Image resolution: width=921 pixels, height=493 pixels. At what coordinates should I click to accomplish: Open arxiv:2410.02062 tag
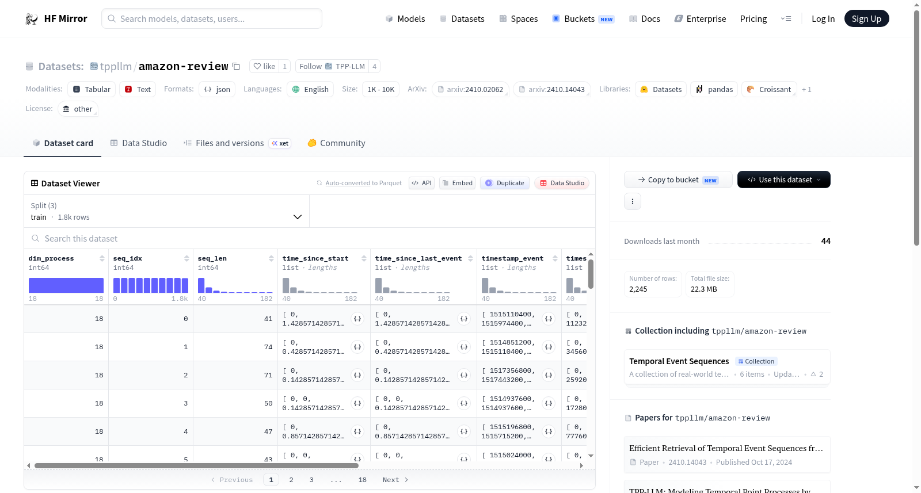click(x=470, y=89)
